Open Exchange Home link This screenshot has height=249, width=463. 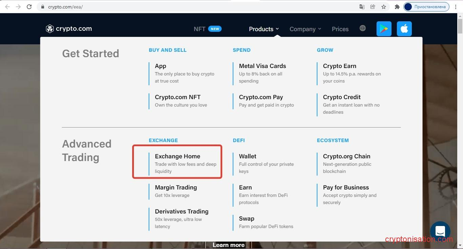pyautogui.click(x=178, y=156)
